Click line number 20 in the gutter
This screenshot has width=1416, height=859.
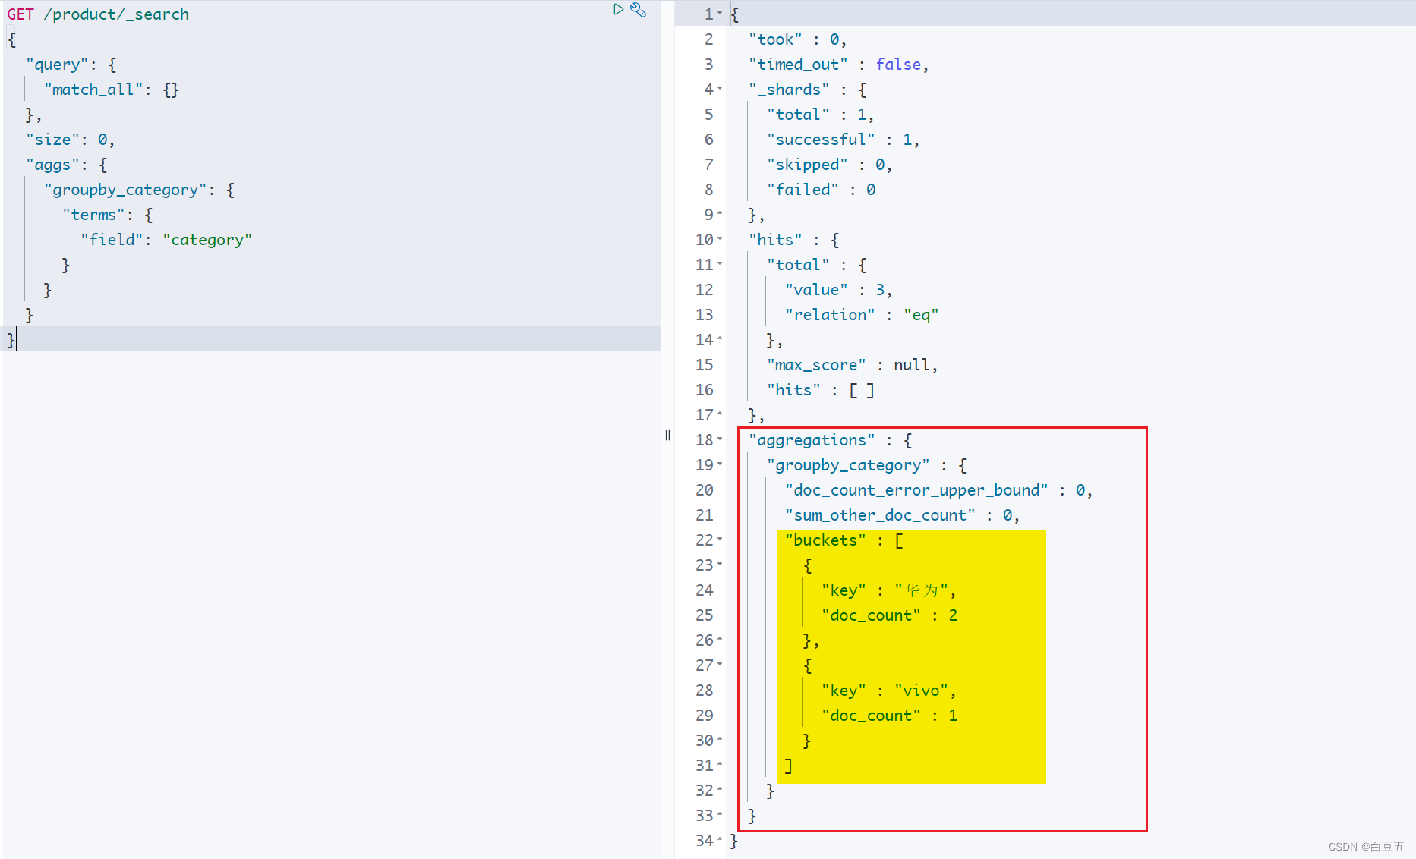tap(705, 490)
